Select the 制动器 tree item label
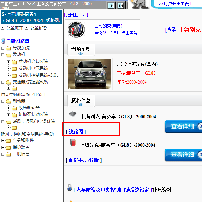This screenshot has width=202, height=202. pos(19,101)
